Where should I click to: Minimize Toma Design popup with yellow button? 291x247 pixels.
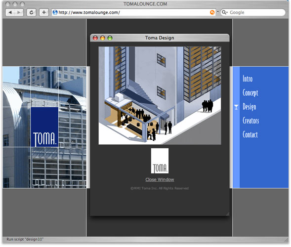tap(103, 38)
